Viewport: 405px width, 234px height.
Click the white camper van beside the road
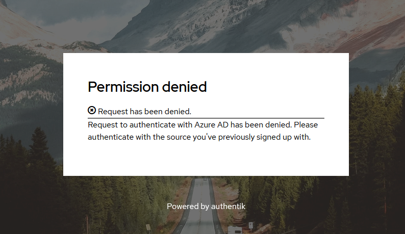[235, 230]
